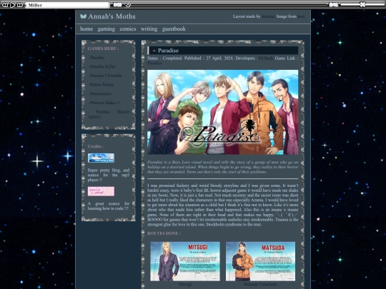Image resolution: width=386 pixels, height=289 pixels.
Task: Select Promise Mascot Agency in the games list
Action: [x=109, y=114]
